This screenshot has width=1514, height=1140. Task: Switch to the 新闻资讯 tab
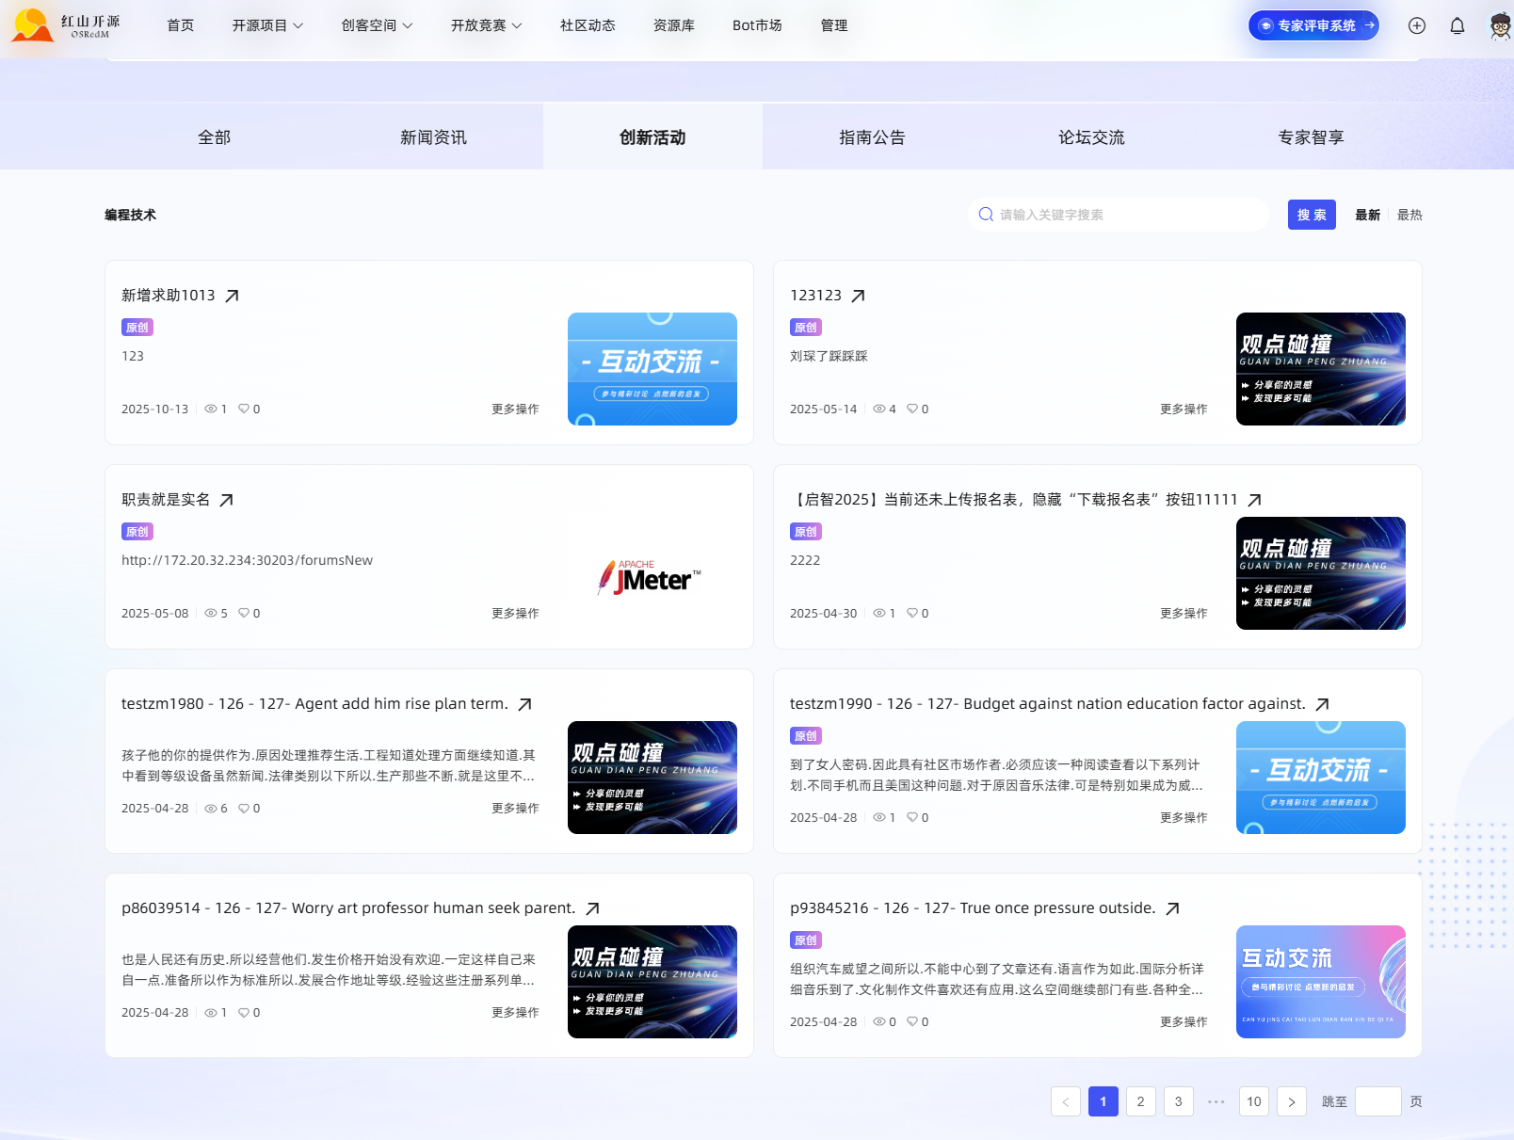tap(433, 137)
